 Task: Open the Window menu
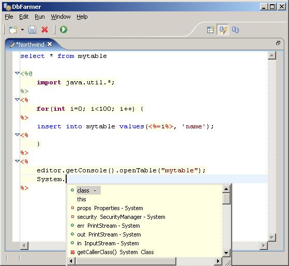click(60, 17)
